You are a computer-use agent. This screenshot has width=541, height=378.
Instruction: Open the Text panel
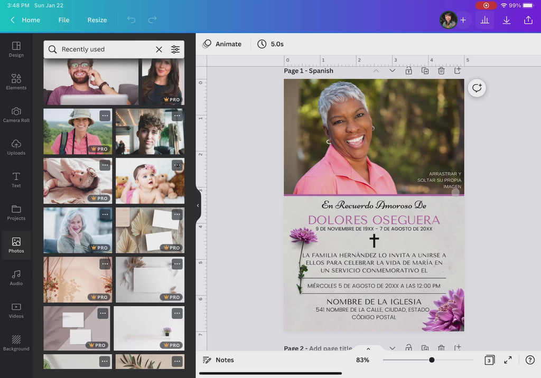(16, 180)
